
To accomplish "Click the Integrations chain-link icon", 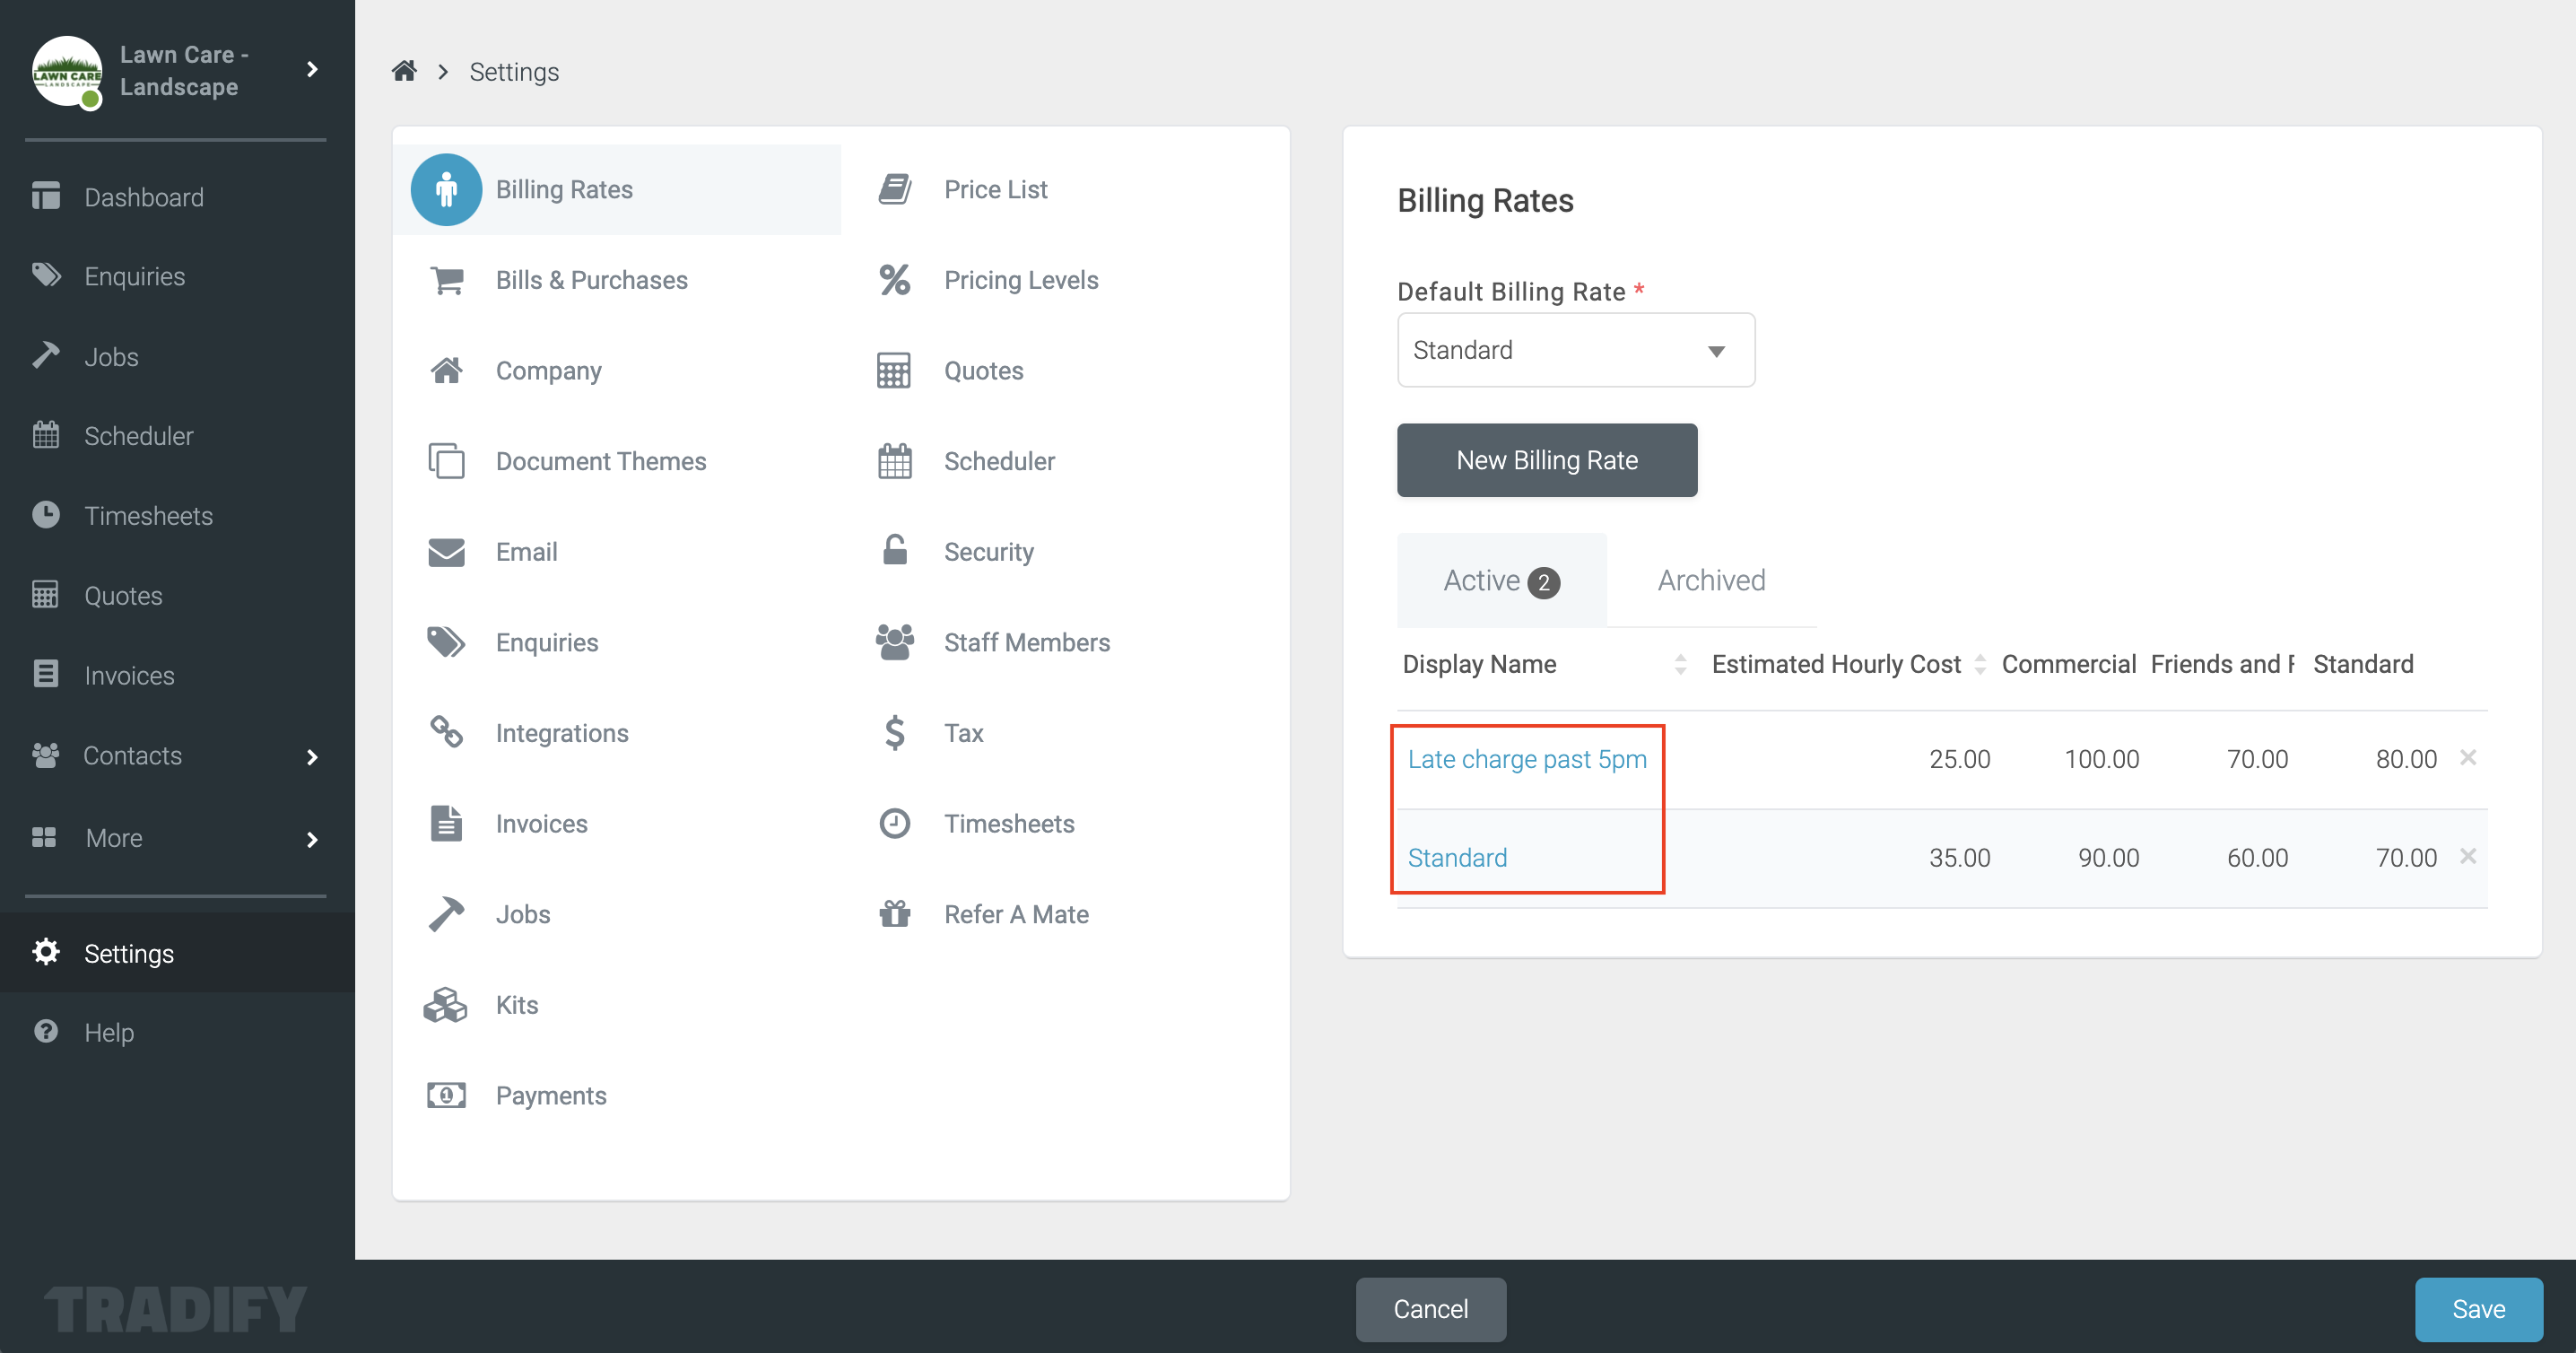I will tap(446, 733).
